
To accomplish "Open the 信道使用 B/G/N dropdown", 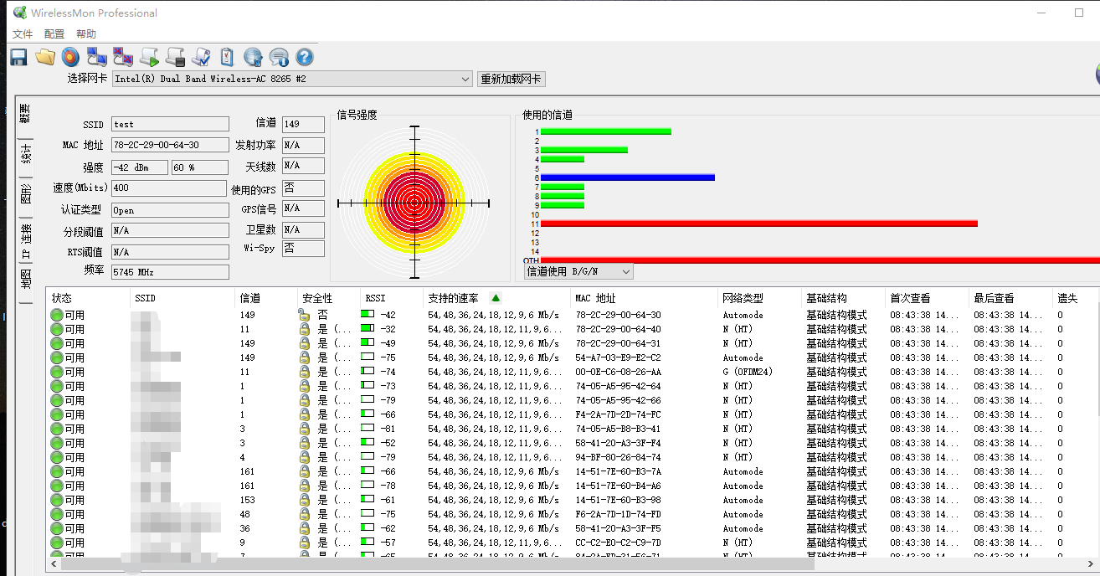I will coord(625,271).
